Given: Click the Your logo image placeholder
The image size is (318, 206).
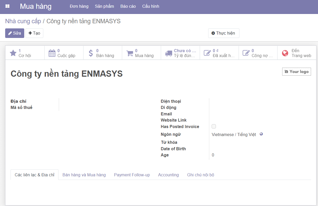Looking at the screenshot, I should coord(296,72).
